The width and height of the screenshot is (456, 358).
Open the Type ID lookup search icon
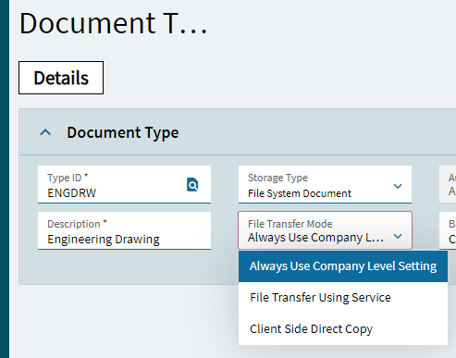pos(192,185)
